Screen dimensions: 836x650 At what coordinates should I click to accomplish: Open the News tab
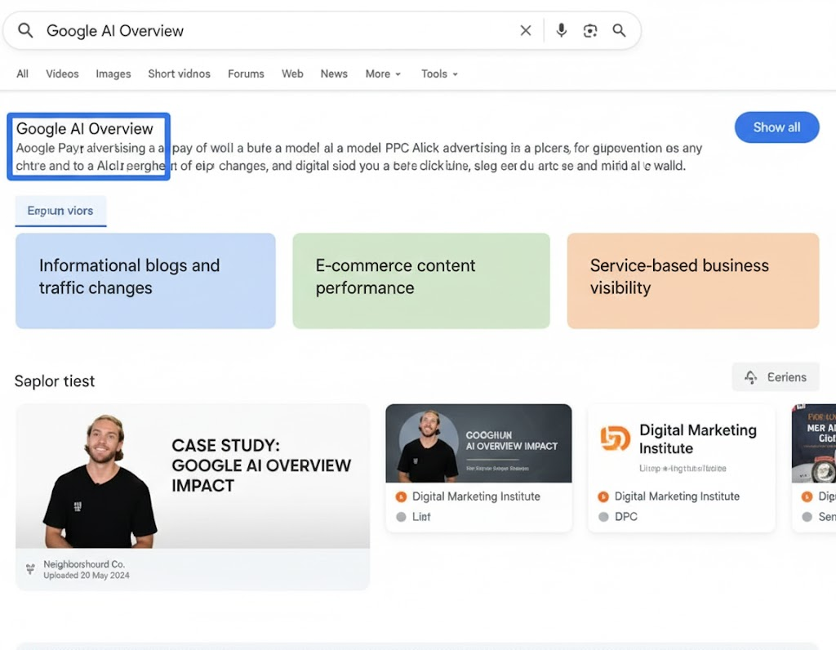[334, 73]
